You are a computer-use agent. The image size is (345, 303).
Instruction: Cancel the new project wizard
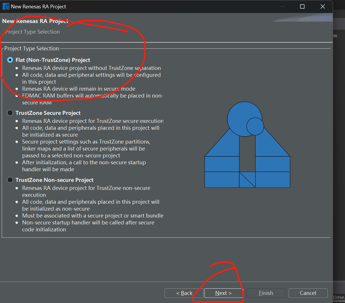308,293
